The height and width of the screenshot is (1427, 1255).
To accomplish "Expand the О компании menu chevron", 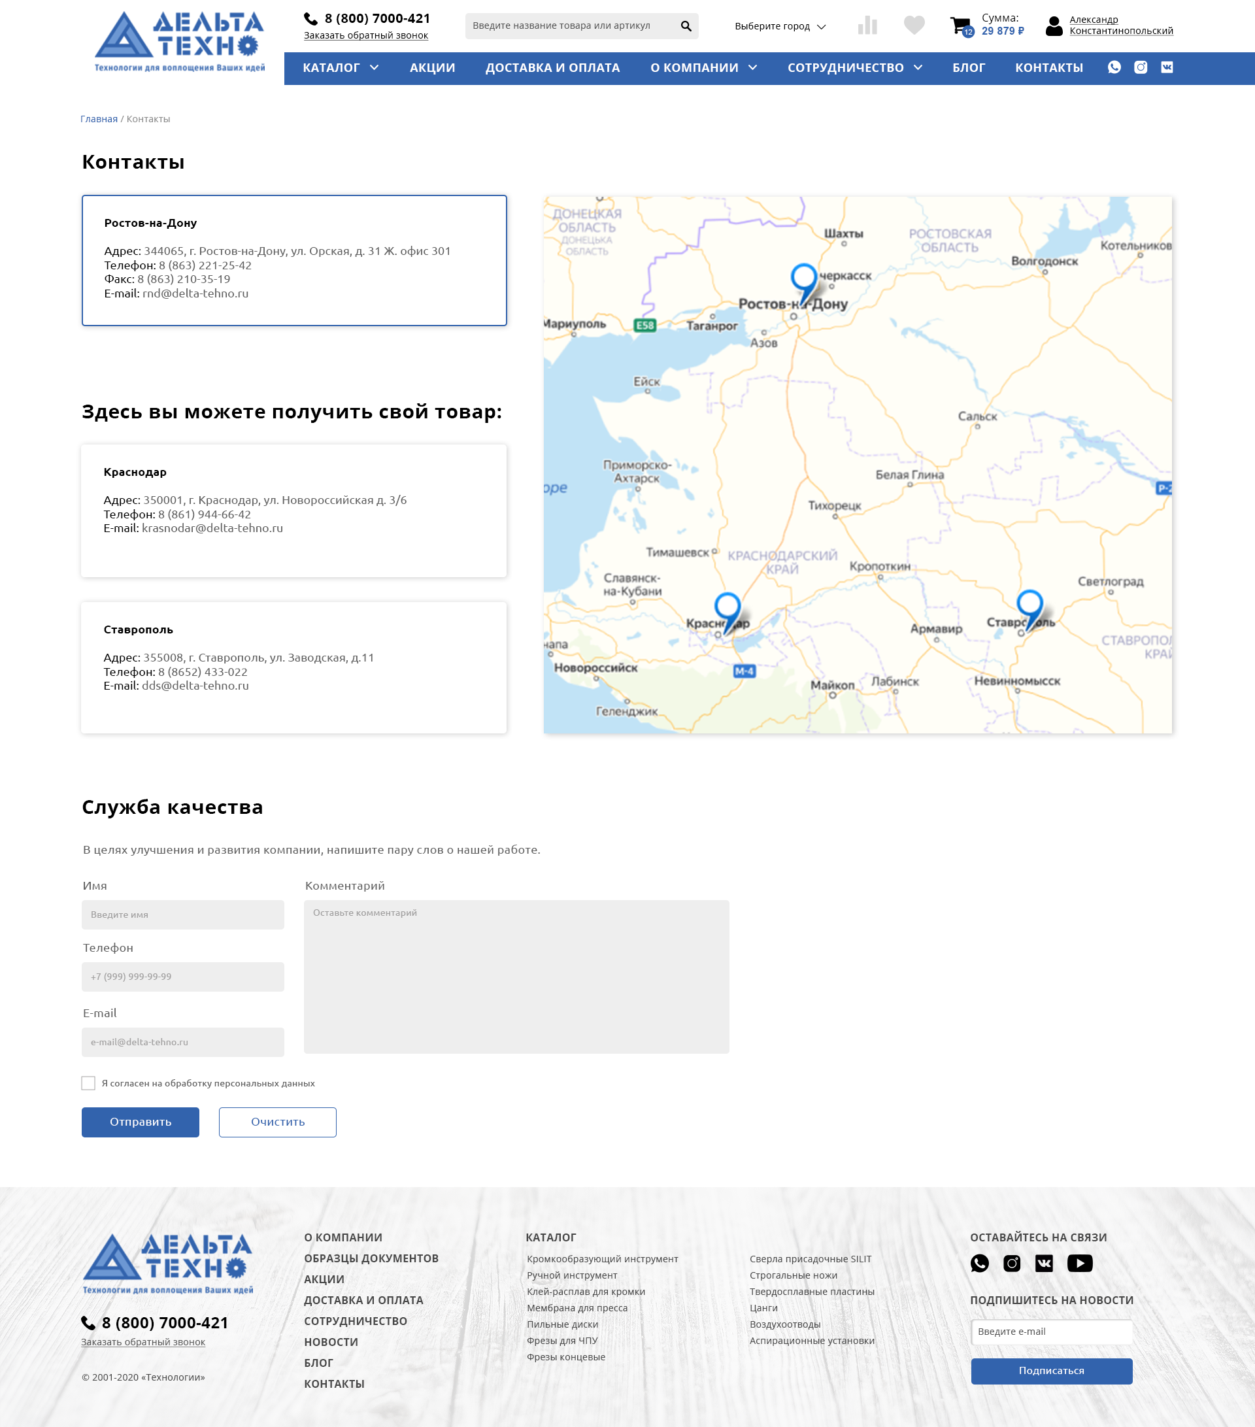I will 752,68.
